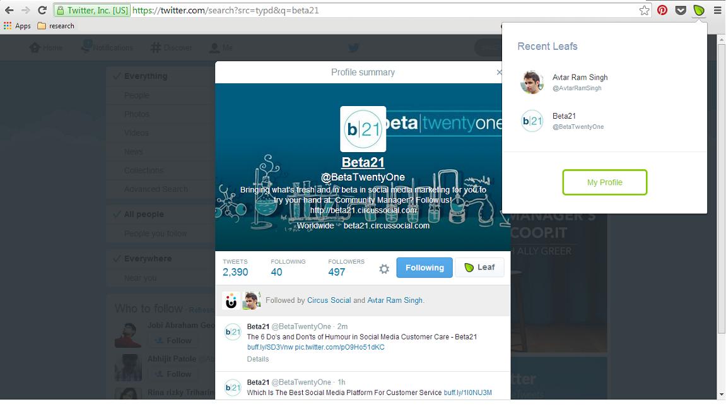Go to Twitter Home tab
The image size is (726, 414).
(46, 48)
